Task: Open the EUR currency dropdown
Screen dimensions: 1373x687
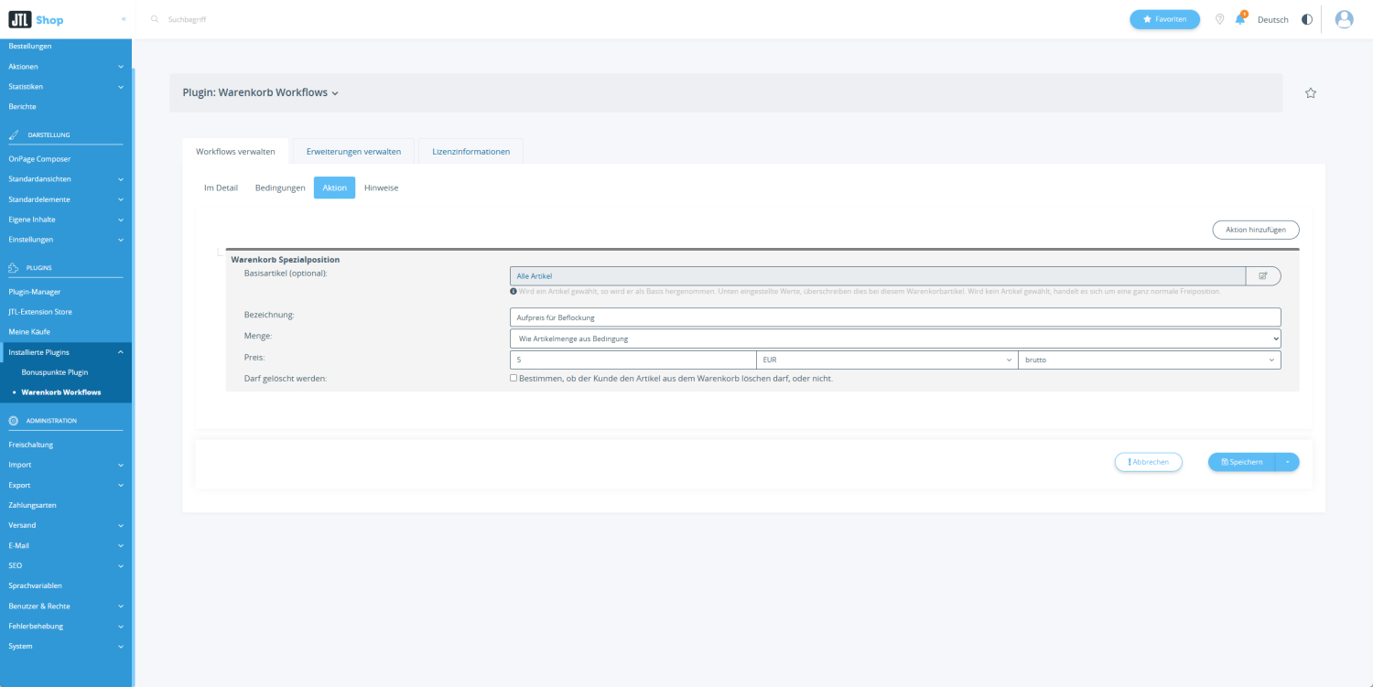Action: click(x=886, y=360)
